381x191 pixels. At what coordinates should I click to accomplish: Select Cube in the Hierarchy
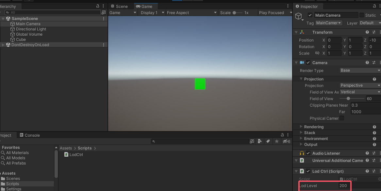[x=21, y=40]
